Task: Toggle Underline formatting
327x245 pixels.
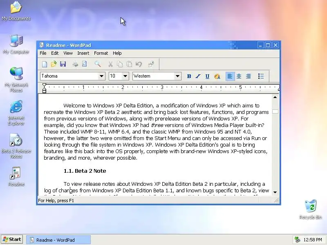Action: point(207,76)
